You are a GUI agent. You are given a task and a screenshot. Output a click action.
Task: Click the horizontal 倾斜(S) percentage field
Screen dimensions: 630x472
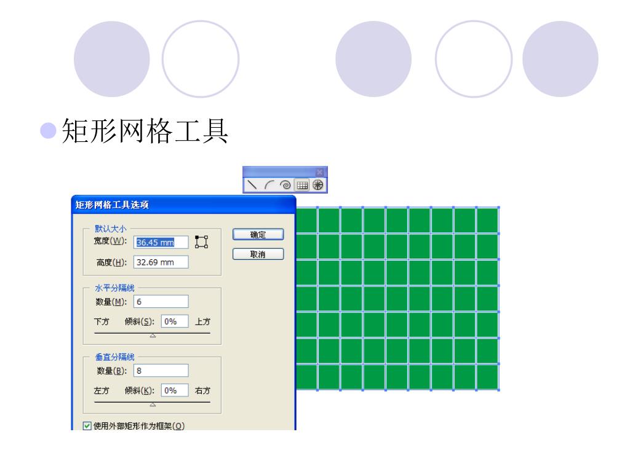coord(175,321)
